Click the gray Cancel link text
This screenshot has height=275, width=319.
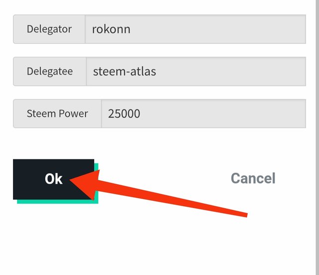(253, 178)
